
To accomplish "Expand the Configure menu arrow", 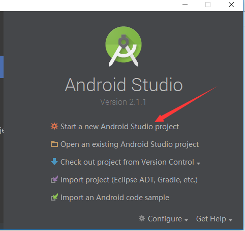I will 186,220.
